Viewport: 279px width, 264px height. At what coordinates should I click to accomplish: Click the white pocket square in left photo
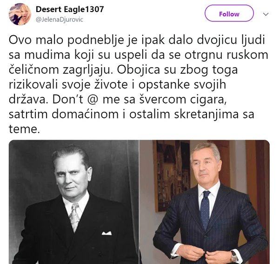(x=107, y=233)
